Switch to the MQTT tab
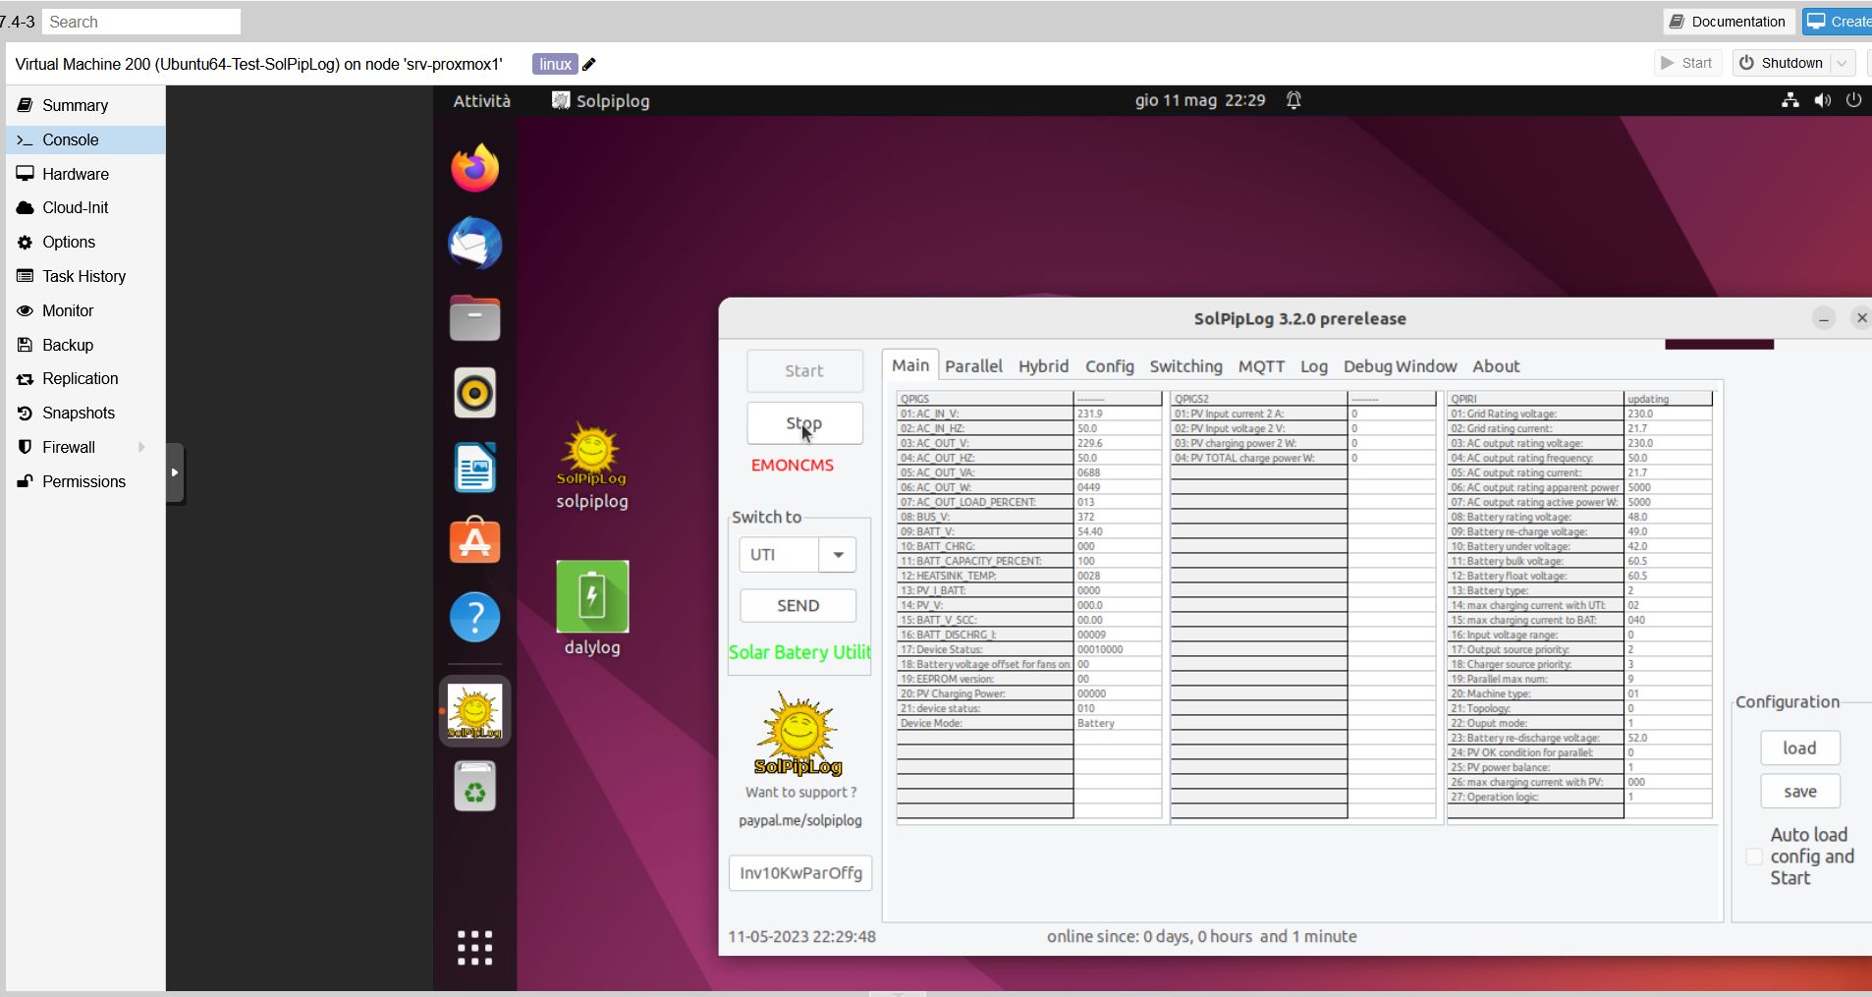 (1261, 366)
